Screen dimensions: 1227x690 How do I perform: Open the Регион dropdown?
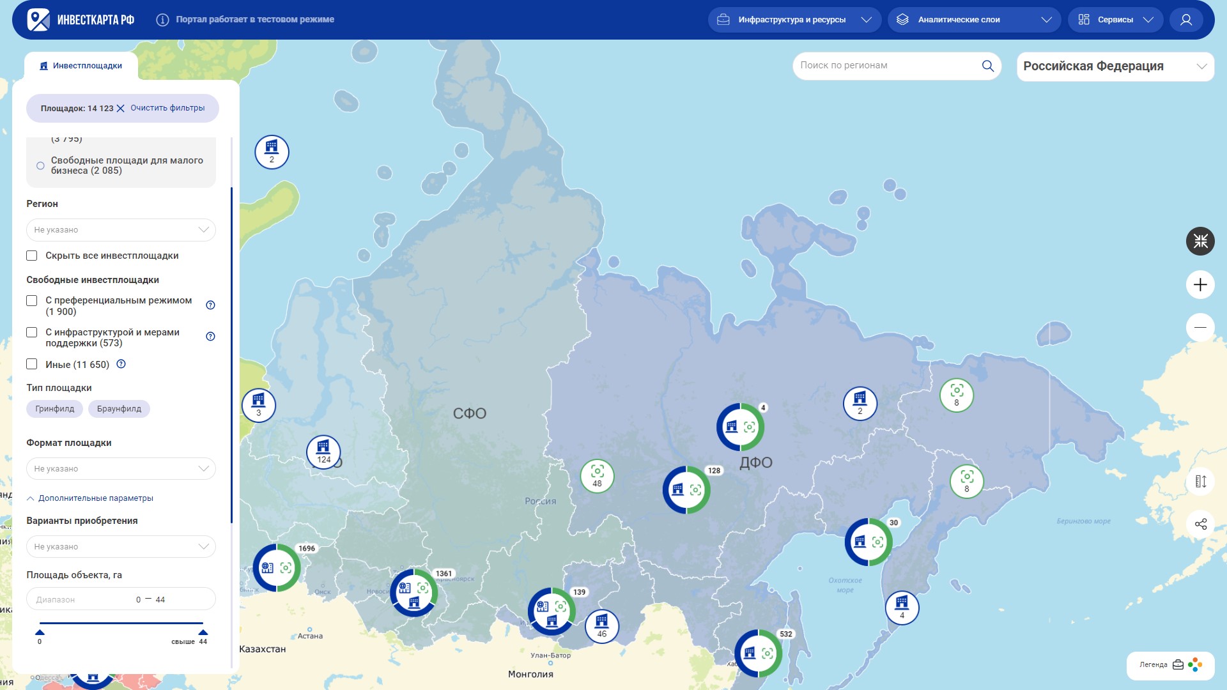(121, 230)
